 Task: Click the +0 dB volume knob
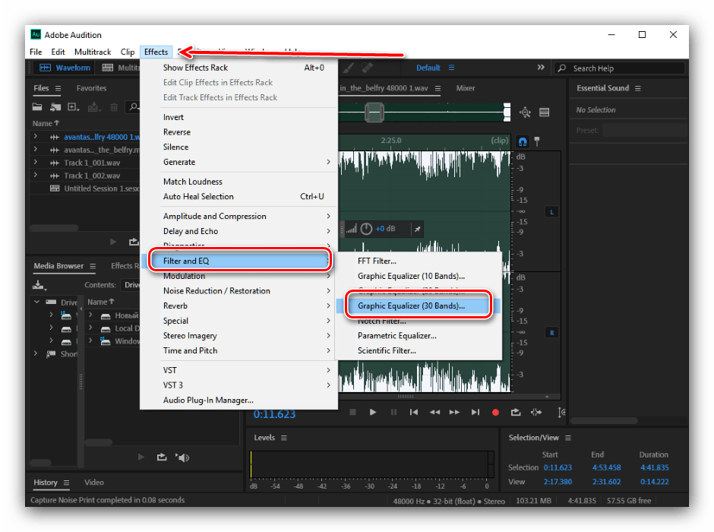click(x=366, y=229)
